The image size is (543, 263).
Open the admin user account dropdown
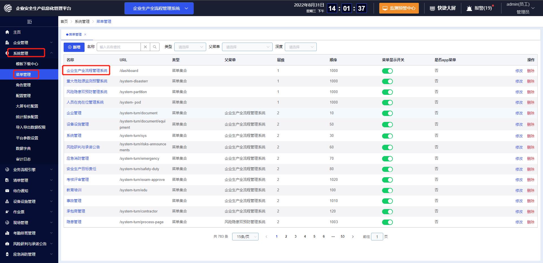[x=520, y=8]
